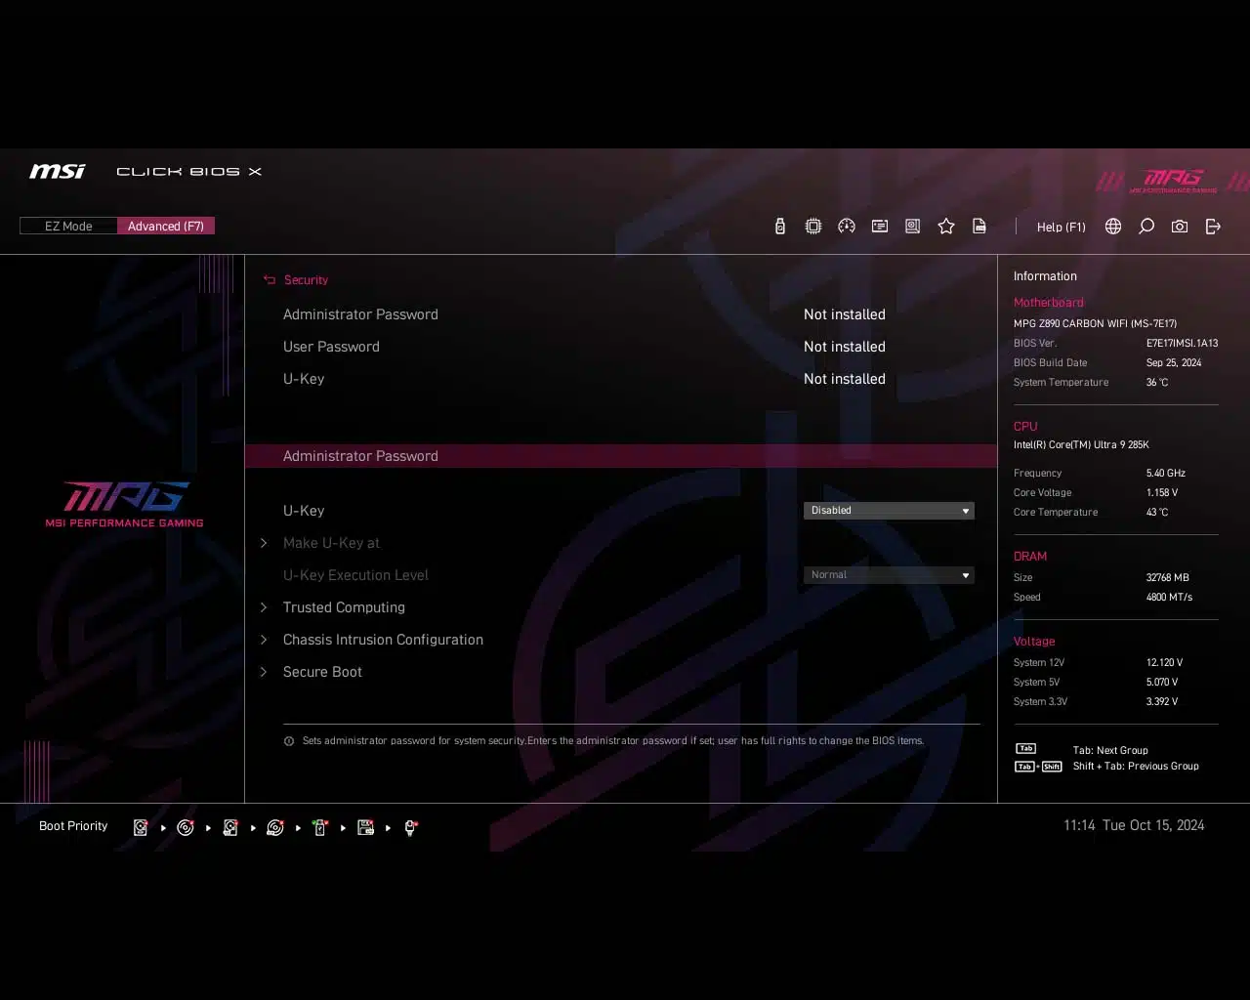Click the Voltage section heading
Image resolution: width=1250 pixels, height=1000 pixels.
(x=1034, y=642)
